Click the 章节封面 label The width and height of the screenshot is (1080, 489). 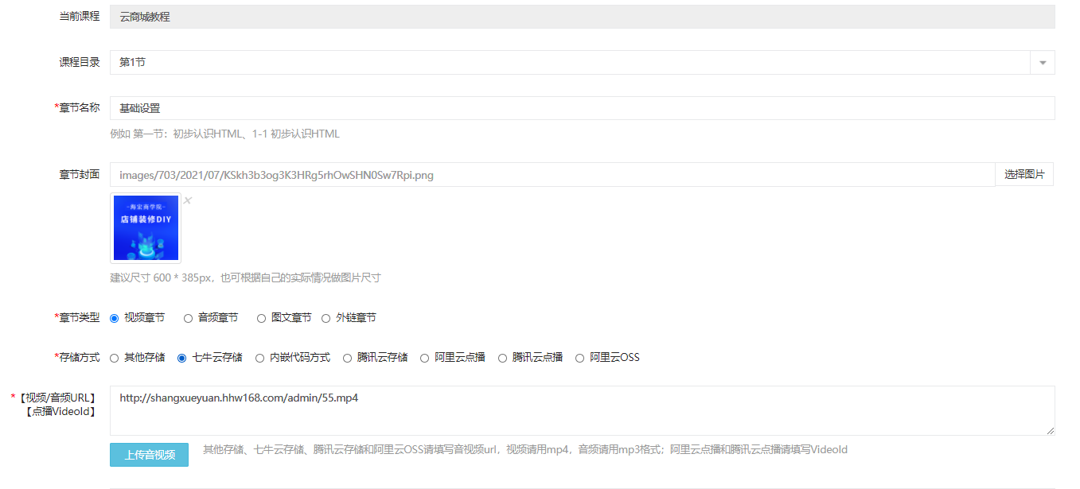[80, 174]
